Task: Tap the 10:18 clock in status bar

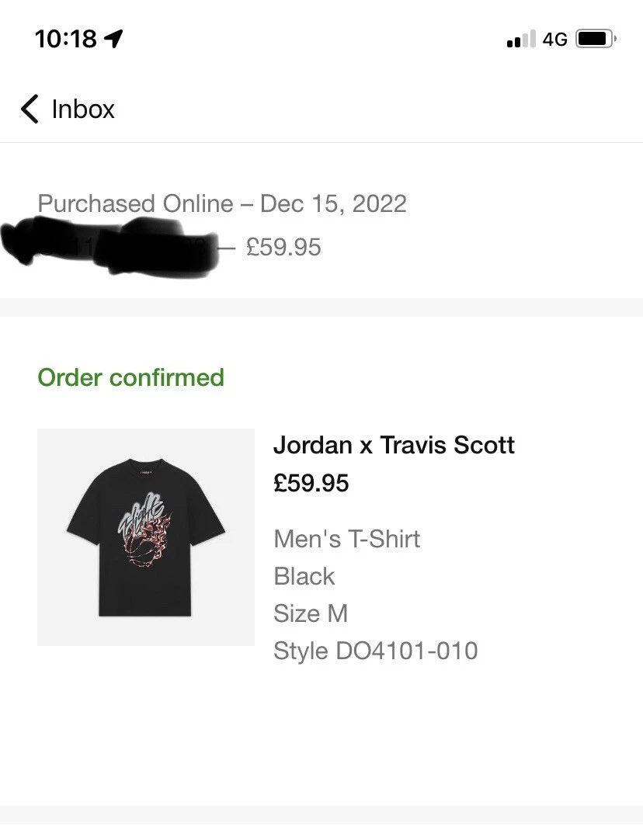Action: pos(66,39)
